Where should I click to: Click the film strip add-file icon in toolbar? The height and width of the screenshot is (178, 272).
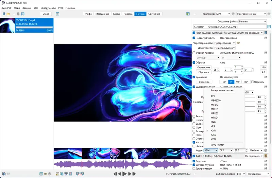[x=4, y=14]
